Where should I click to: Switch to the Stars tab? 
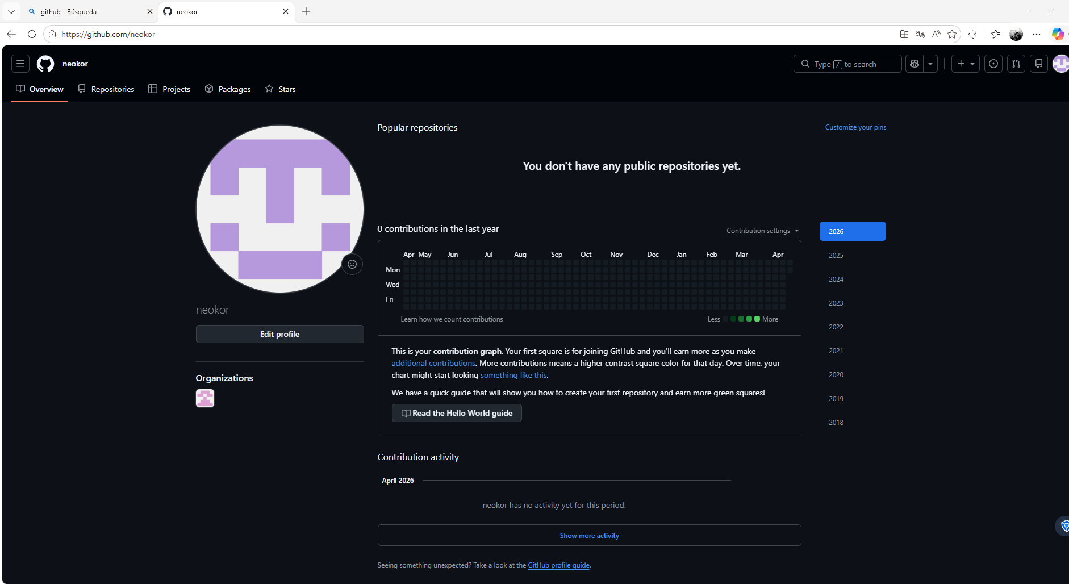point(281,89)
